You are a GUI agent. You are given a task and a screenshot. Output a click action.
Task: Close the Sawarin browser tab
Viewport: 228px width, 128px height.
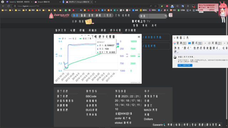pyautogui.click(x=32, y=2)
